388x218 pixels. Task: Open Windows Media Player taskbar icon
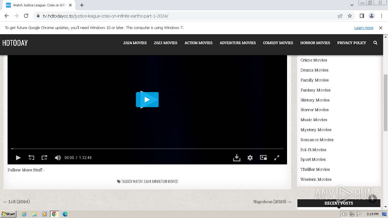pyautogui.click(x=45, y=214)
